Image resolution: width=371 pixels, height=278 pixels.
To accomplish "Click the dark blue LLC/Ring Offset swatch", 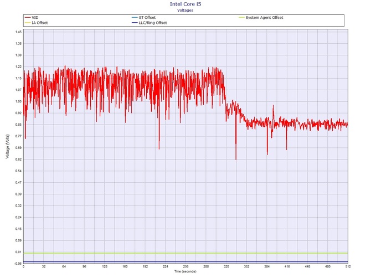I will [x=135, y=23].
